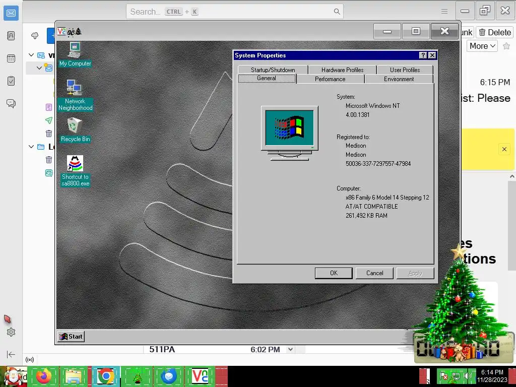
Task: Open Chrome from the taskbar
Action: [x=105, y=376]
